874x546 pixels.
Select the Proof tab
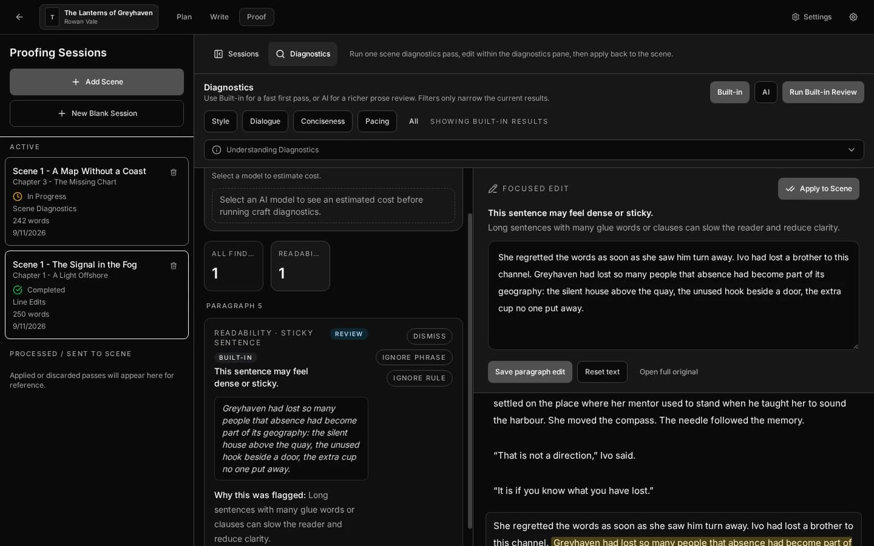pos(256,17)
